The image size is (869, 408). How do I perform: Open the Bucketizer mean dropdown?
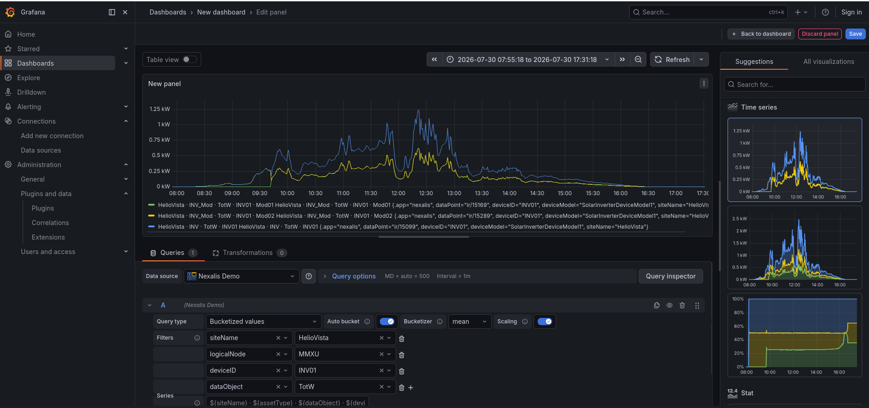470,322
